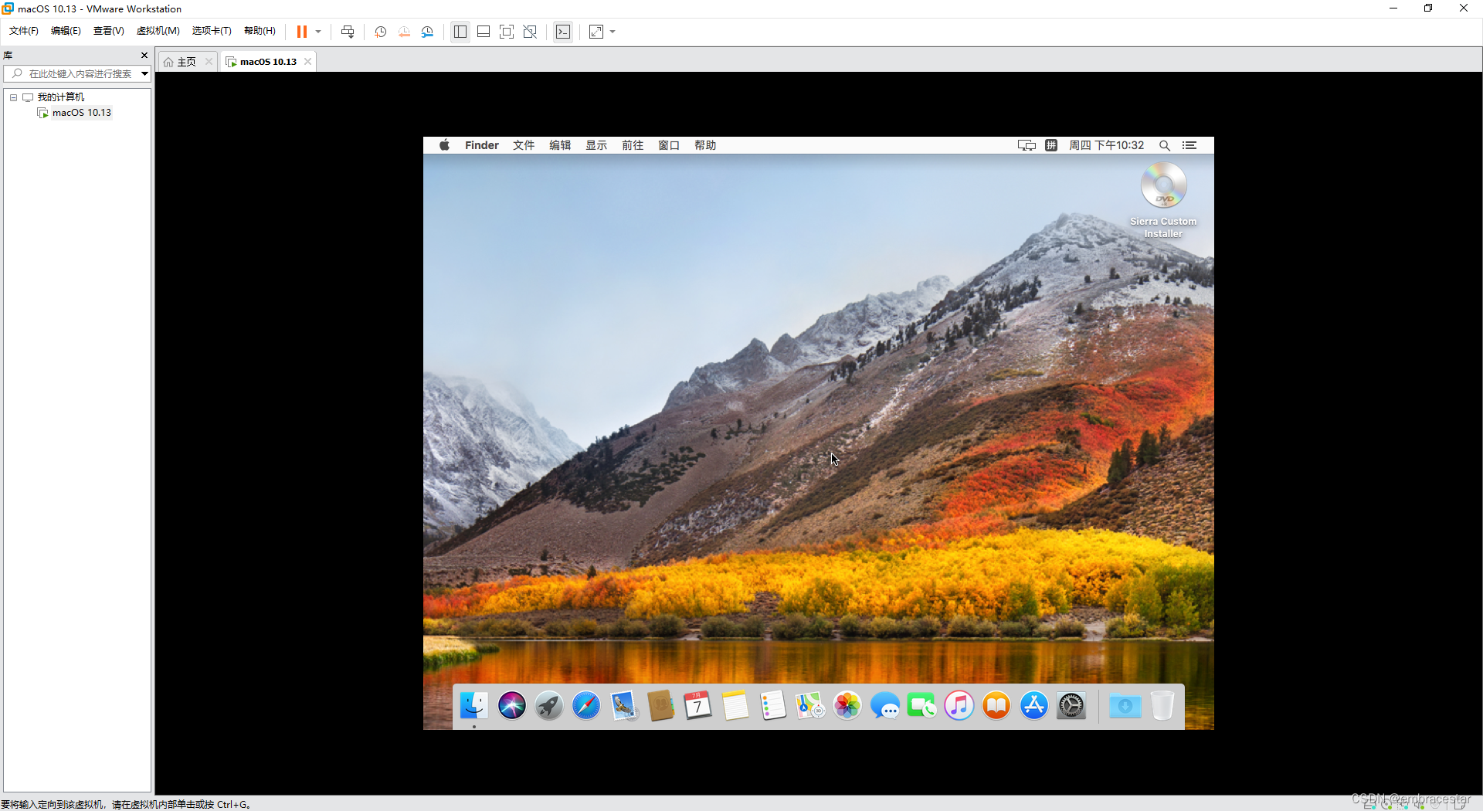This screenshot has height=811, width=1483.
Task: Open the macOS 前往 menu
Action: pos(633,145)
